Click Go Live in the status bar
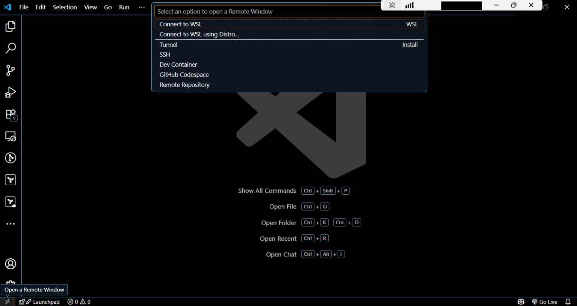Screen dimensions: 577x306 (x=545, y=302)
